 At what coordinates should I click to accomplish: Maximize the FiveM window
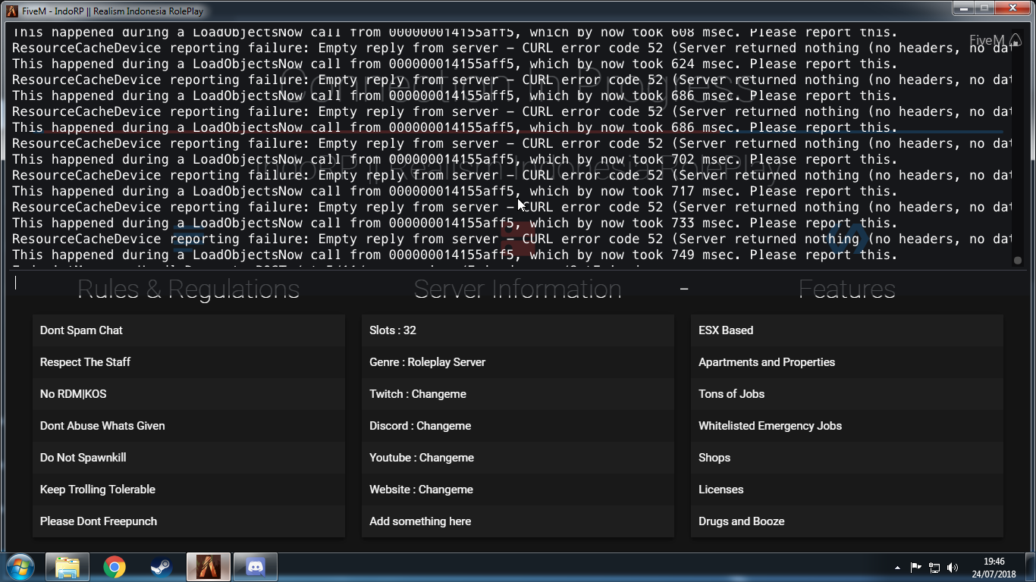coord(984,9)
